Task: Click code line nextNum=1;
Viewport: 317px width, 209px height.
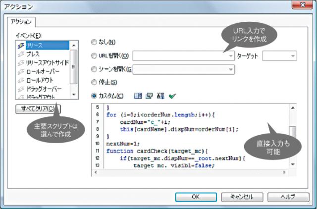Action: coord(123,144)
